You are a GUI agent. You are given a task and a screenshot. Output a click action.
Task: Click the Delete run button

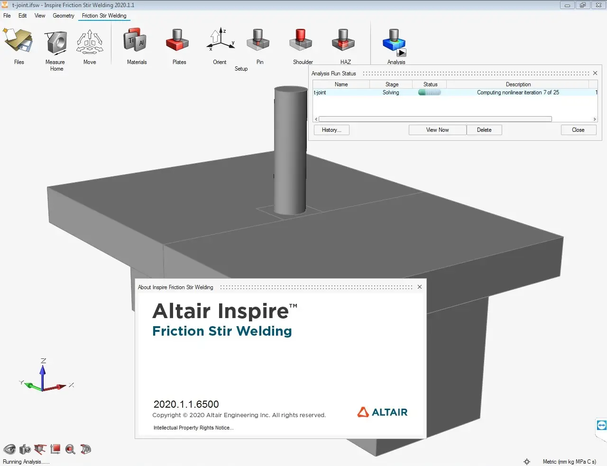click(x=484, y=130)
